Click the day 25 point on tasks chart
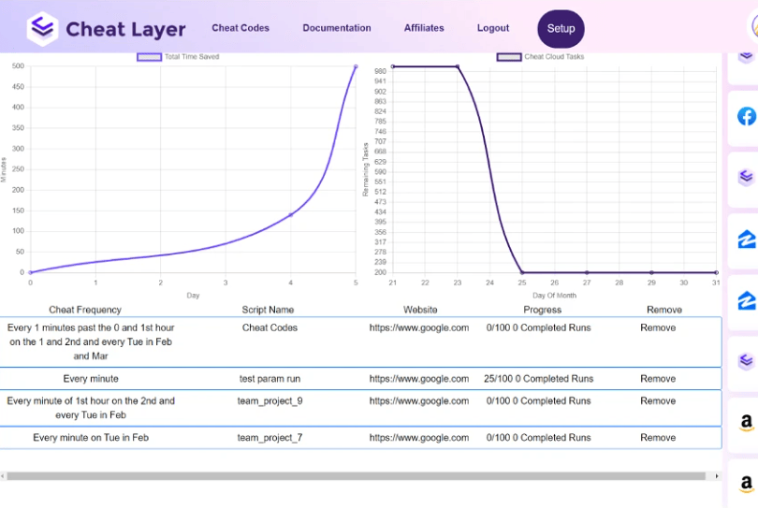The image size is (758, 508). [522, 272]
